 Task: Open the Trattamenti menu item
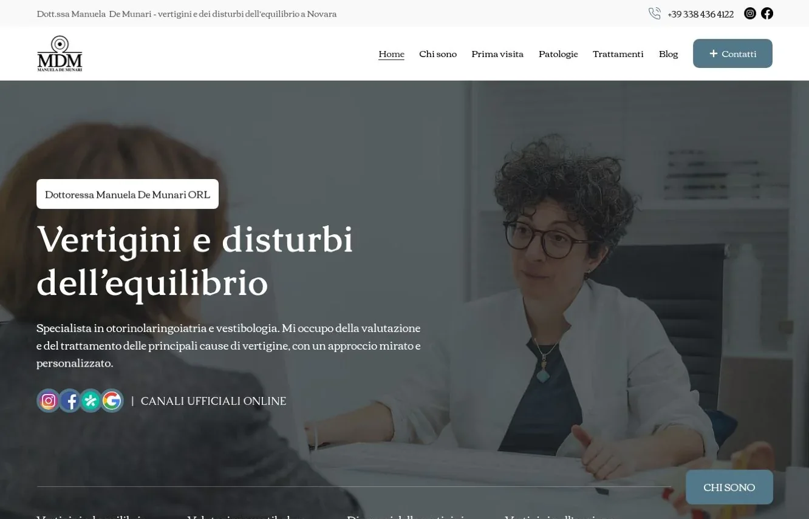(618, 54)
